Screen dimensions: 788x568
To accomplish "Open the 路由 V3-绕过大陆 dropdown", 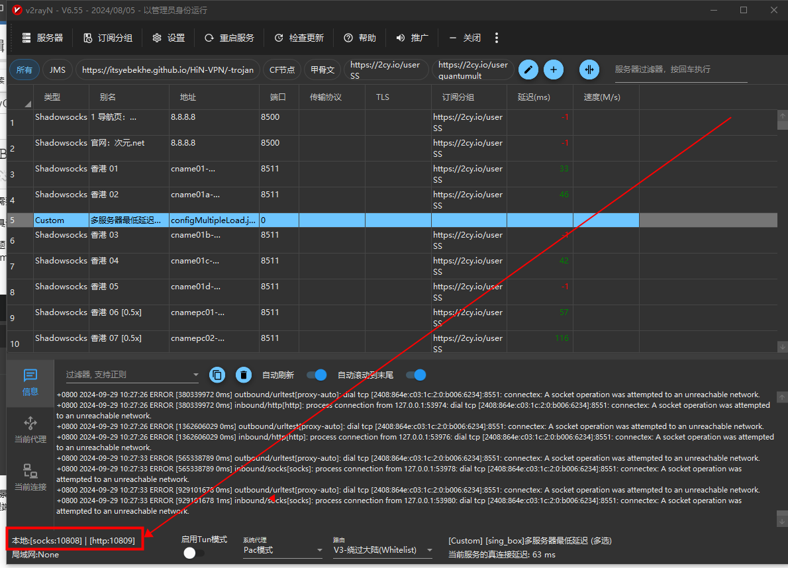I will (383, 550).
